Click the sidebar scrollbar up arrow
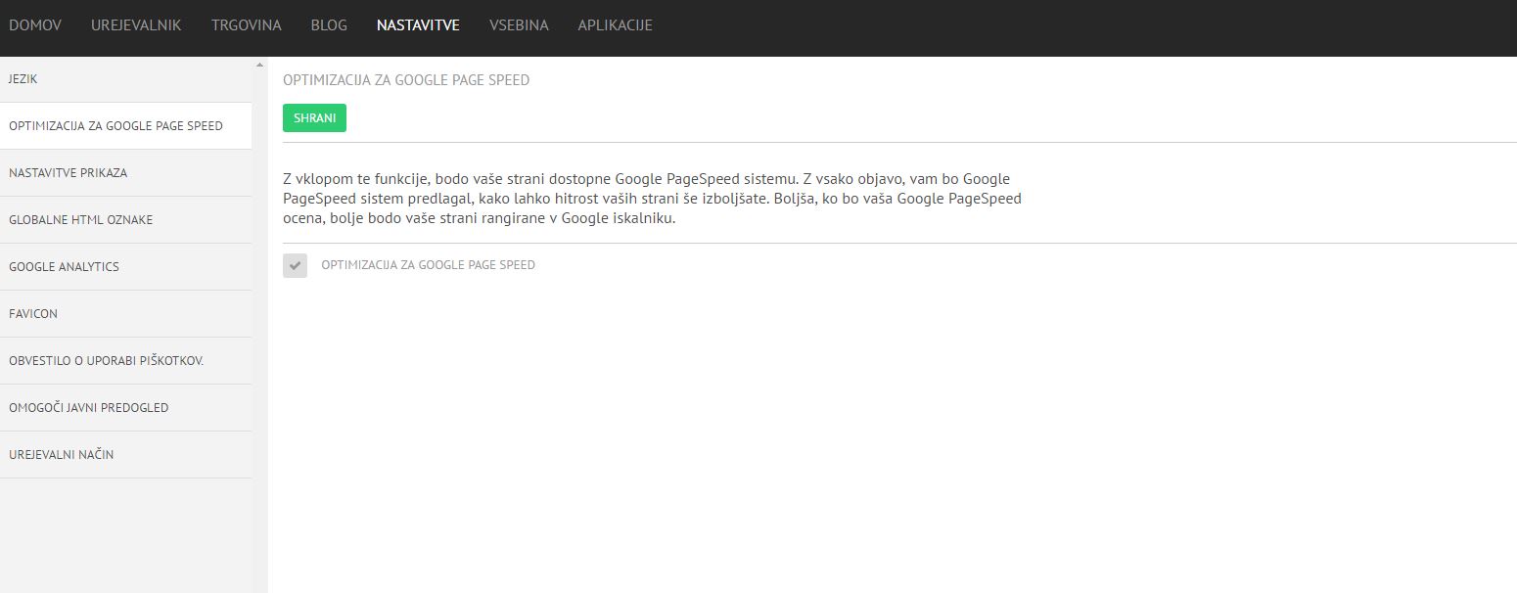This screenshot has width=1517, height=593. pos(259,65)
